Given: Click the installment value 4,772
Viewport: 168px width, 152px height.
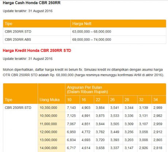Looking at the screenshot, I should (86, 132).
